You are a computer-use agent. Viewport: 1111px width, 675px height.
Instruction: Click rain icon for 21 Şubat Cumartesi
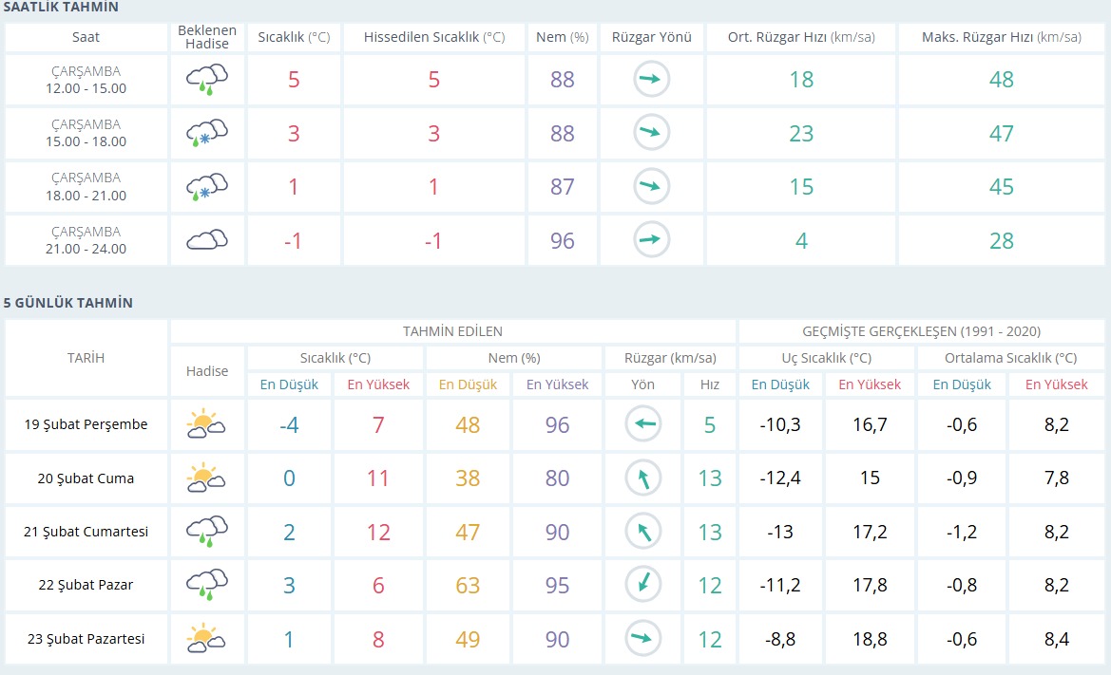pos(207,532)
